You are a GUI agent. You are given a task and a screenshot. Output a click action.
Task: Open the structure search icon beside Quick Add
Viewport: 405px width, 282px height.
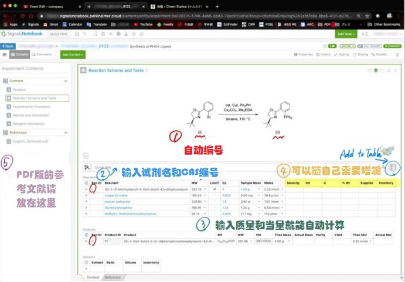point(86,168)
